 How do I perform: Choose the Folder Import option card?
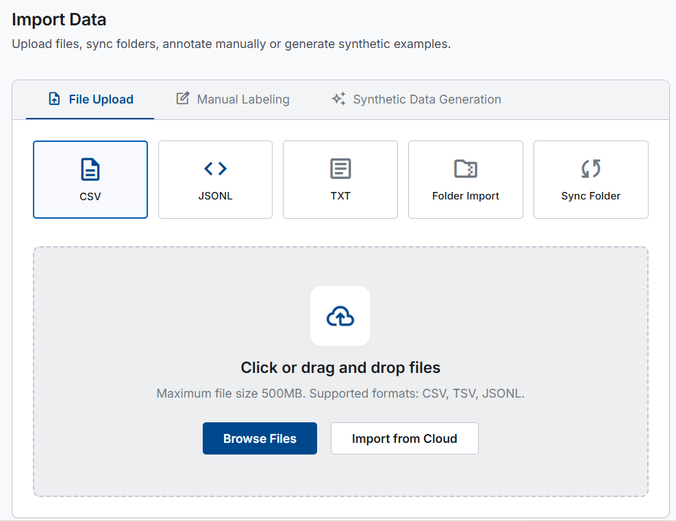tap(466, 180)
